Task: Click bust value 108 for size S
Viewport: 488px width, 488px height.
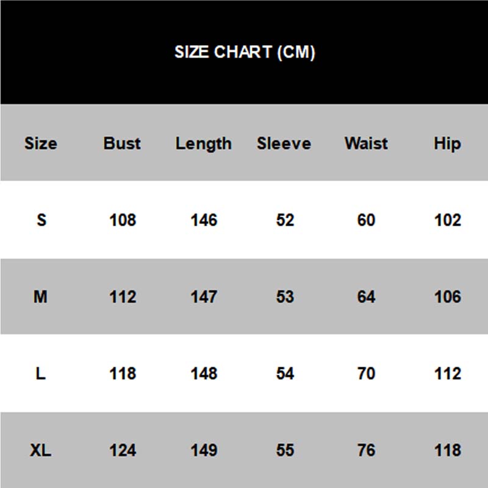Action: point(122,220)
